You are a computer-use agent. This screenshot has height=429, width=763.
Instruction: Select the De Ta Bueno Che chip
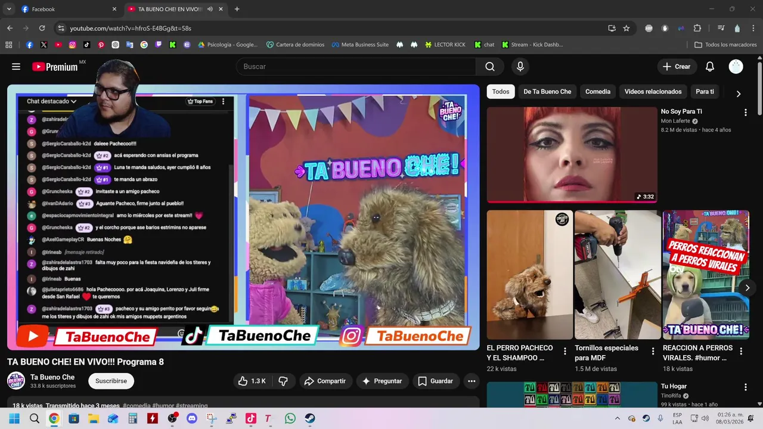[x=547, y=92]
